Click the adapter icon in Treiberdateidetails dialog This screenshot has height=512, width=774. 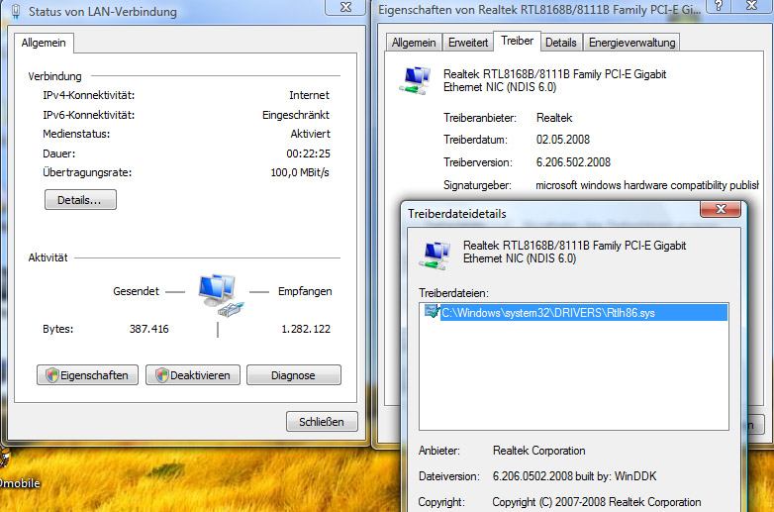pyautogui.click(x=435, y=255)
